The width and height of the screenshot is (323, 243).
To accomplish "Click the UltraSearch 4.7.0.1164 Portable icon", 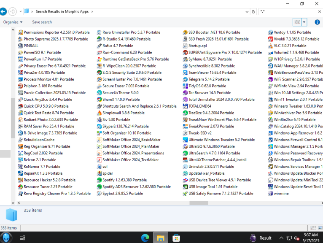I will point(185,153).
